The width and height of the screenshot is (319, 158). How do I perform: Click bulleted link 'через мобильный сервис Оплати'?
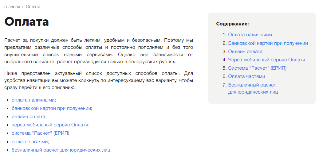click(50, 125)
